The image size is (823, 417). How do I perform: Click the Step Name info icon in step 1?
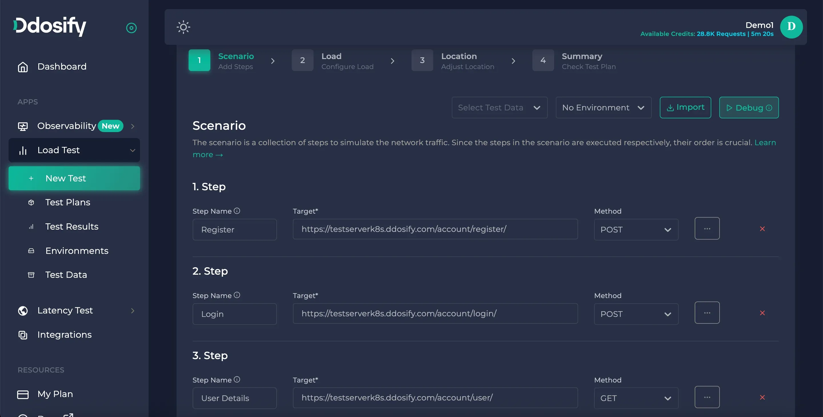[x=237, y=211]
